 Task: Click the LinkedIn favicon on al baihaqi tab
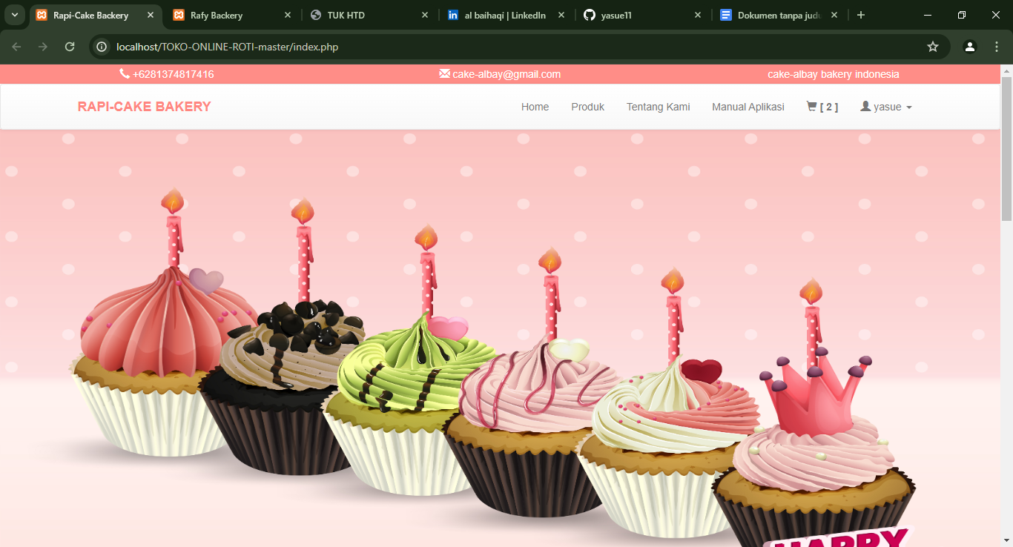(x=452, y=15)
